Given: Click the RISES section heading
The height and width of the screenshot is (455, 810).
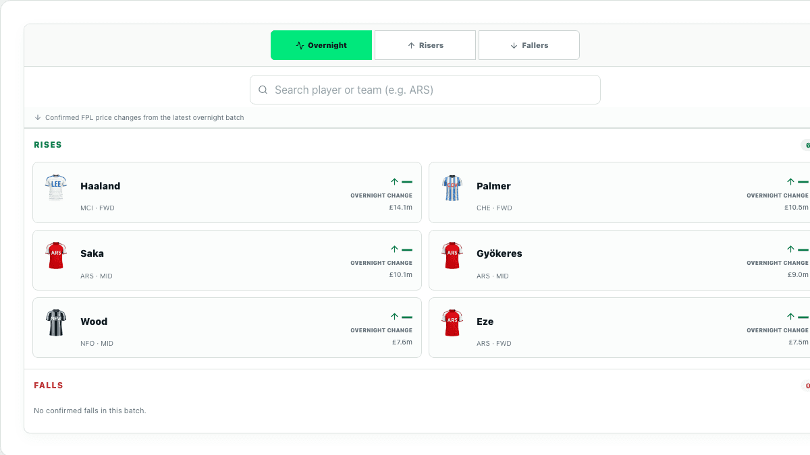Looking at the screenshot, I should 48,145.
